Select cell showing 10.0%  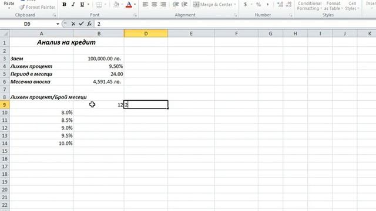click(x=42, y=143)
